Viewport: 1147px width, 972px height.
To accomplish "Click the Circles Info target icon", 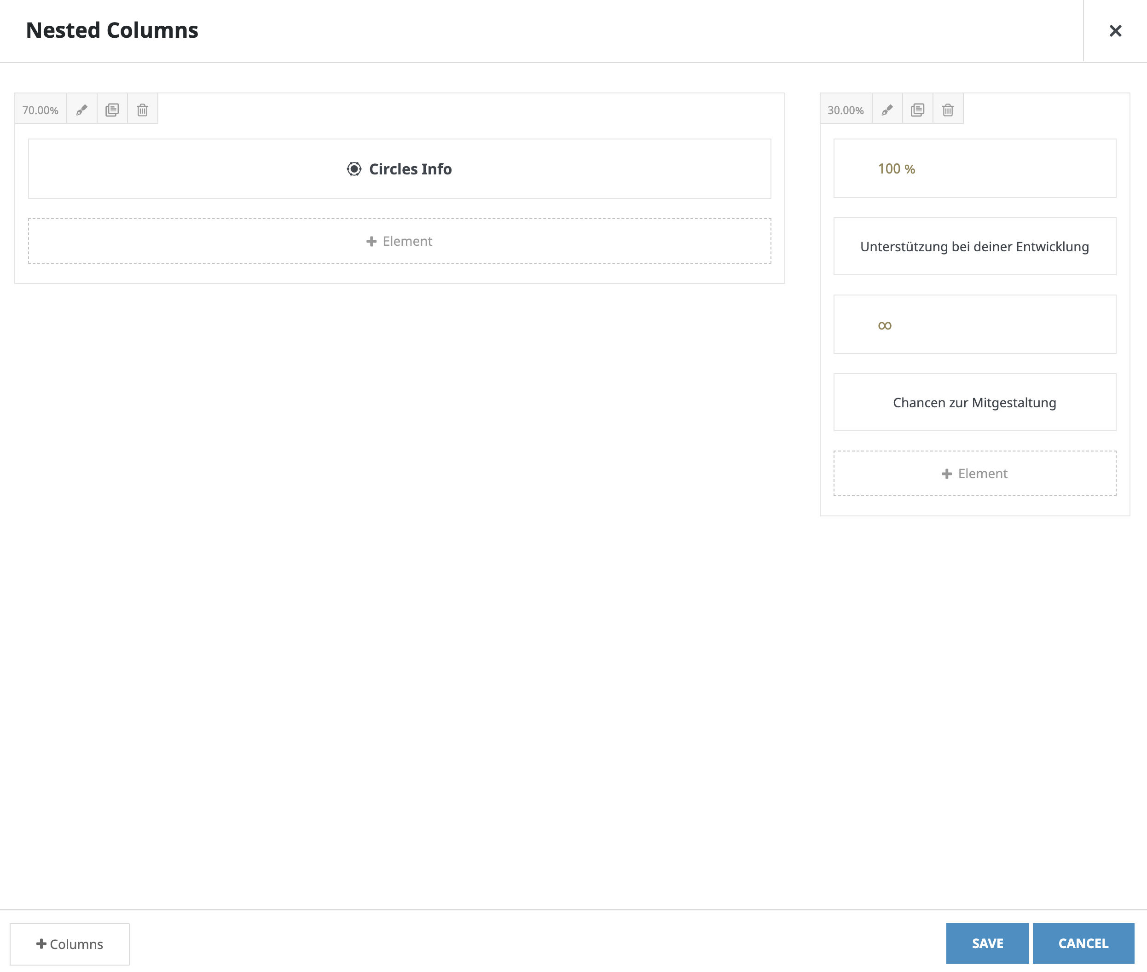I will tap(354, 169).
